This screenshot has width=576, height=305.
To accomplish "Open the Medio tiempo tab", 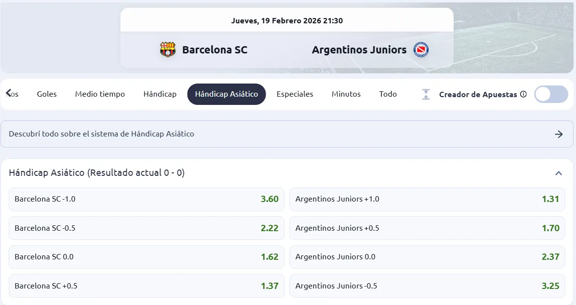I will point(100,94).
